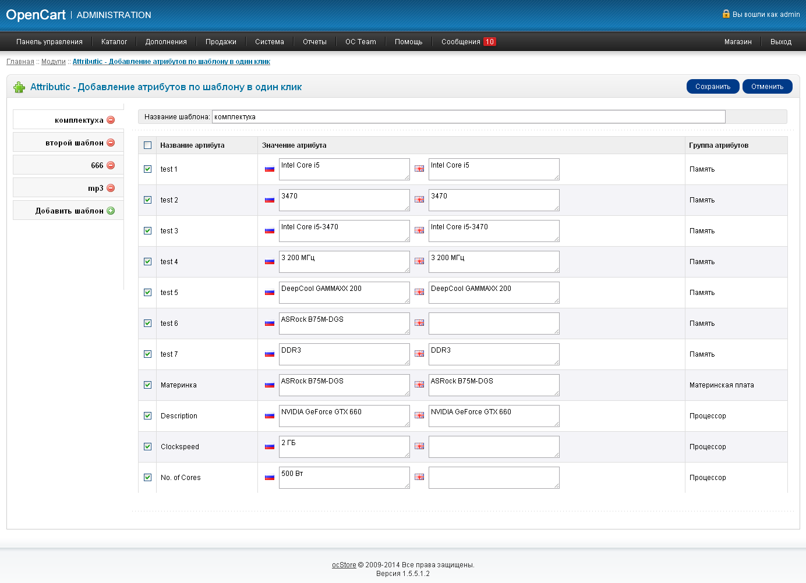The image size is (806, 583).
Task: Toggle the select-all checkbox in table header
Action: tap(147, 145)
